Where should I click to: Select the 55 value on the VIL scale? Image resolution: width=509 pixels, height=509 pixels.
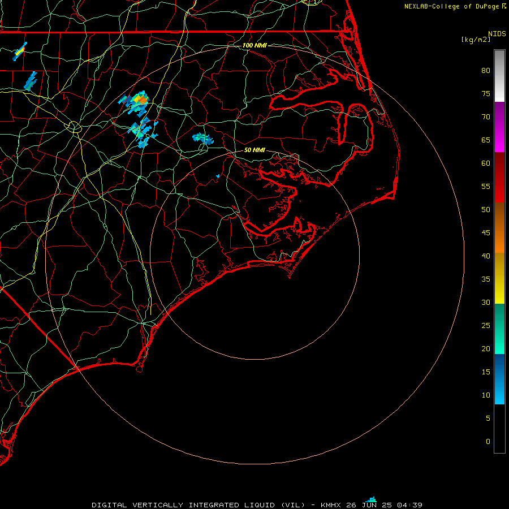point(486,187)
